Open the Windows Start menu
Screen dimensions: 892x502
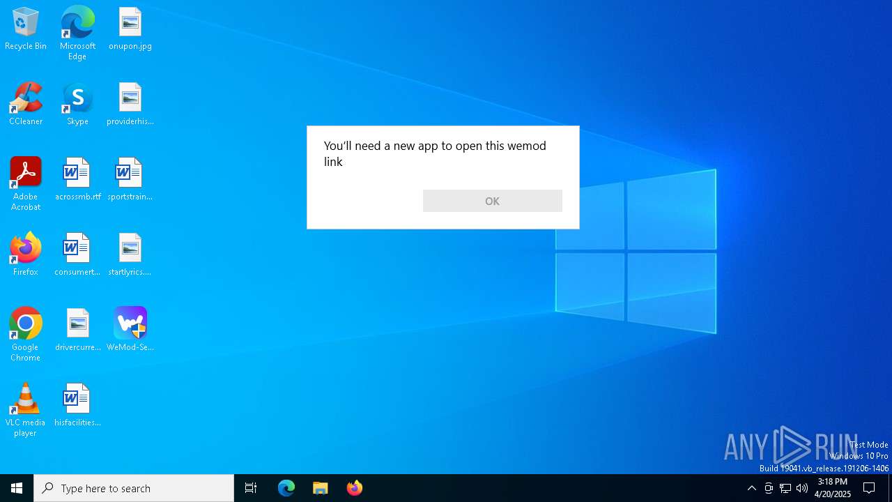tap(17, 488)
